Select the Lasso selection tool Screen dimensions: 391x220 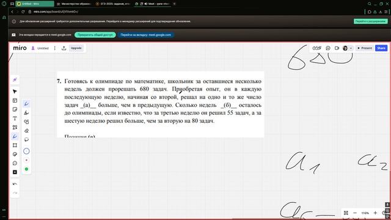26,139
